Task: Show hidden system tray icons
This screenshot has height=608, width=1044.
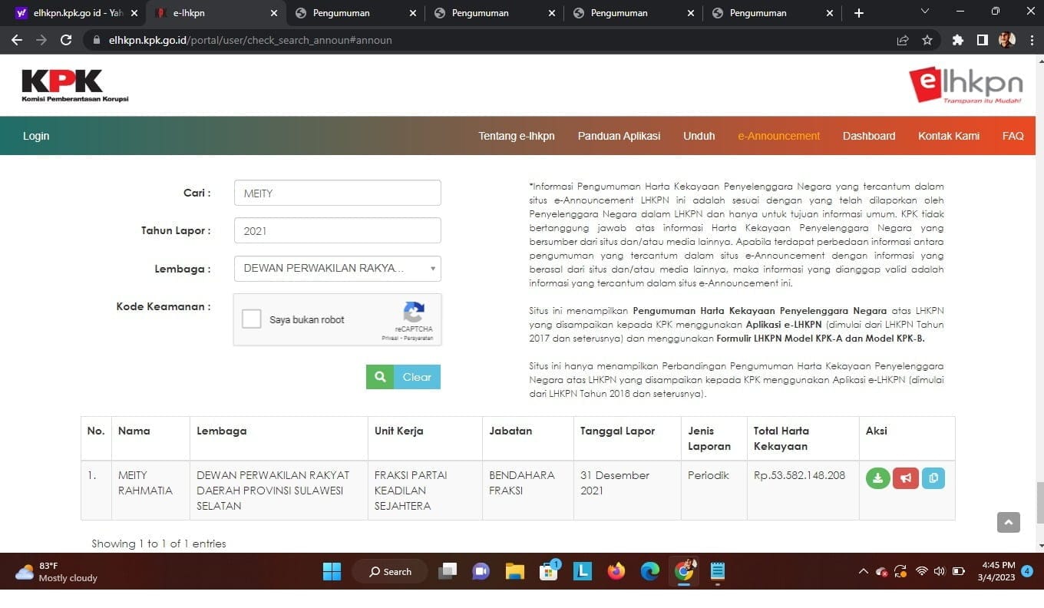Action: 863,571
